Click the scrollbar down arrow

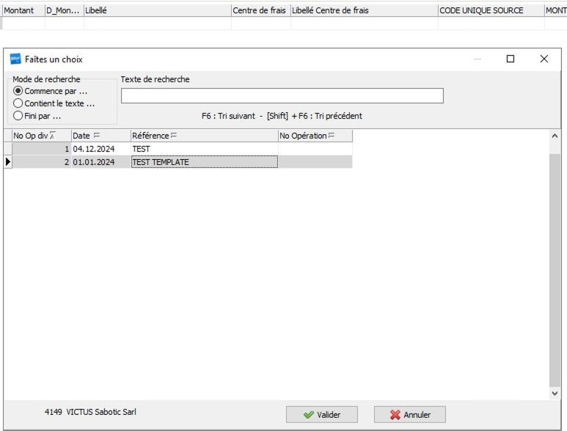(555, 394)
